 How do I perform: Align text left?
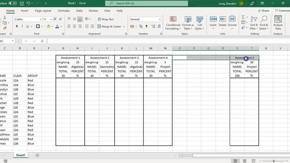tap(69, 26)
